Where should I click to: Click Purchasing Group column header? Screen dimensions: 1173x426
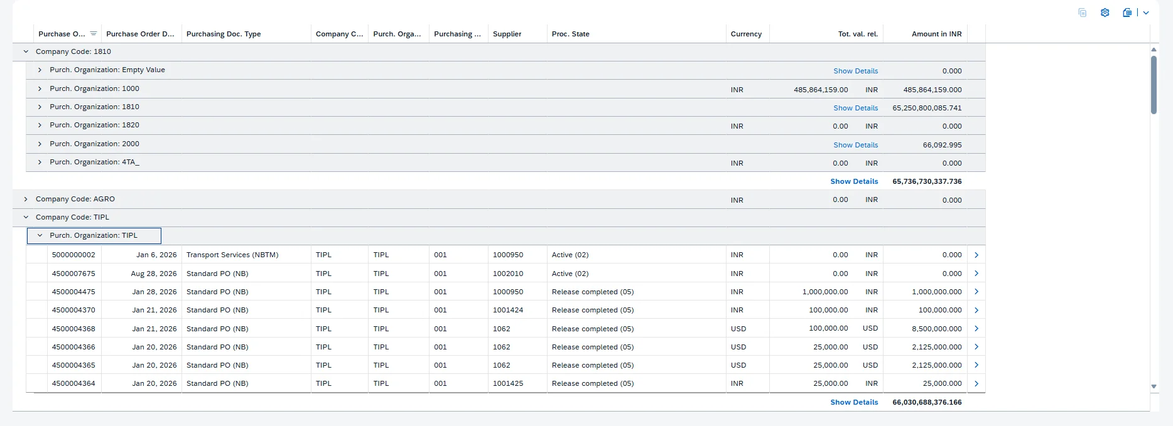point(458,34)
